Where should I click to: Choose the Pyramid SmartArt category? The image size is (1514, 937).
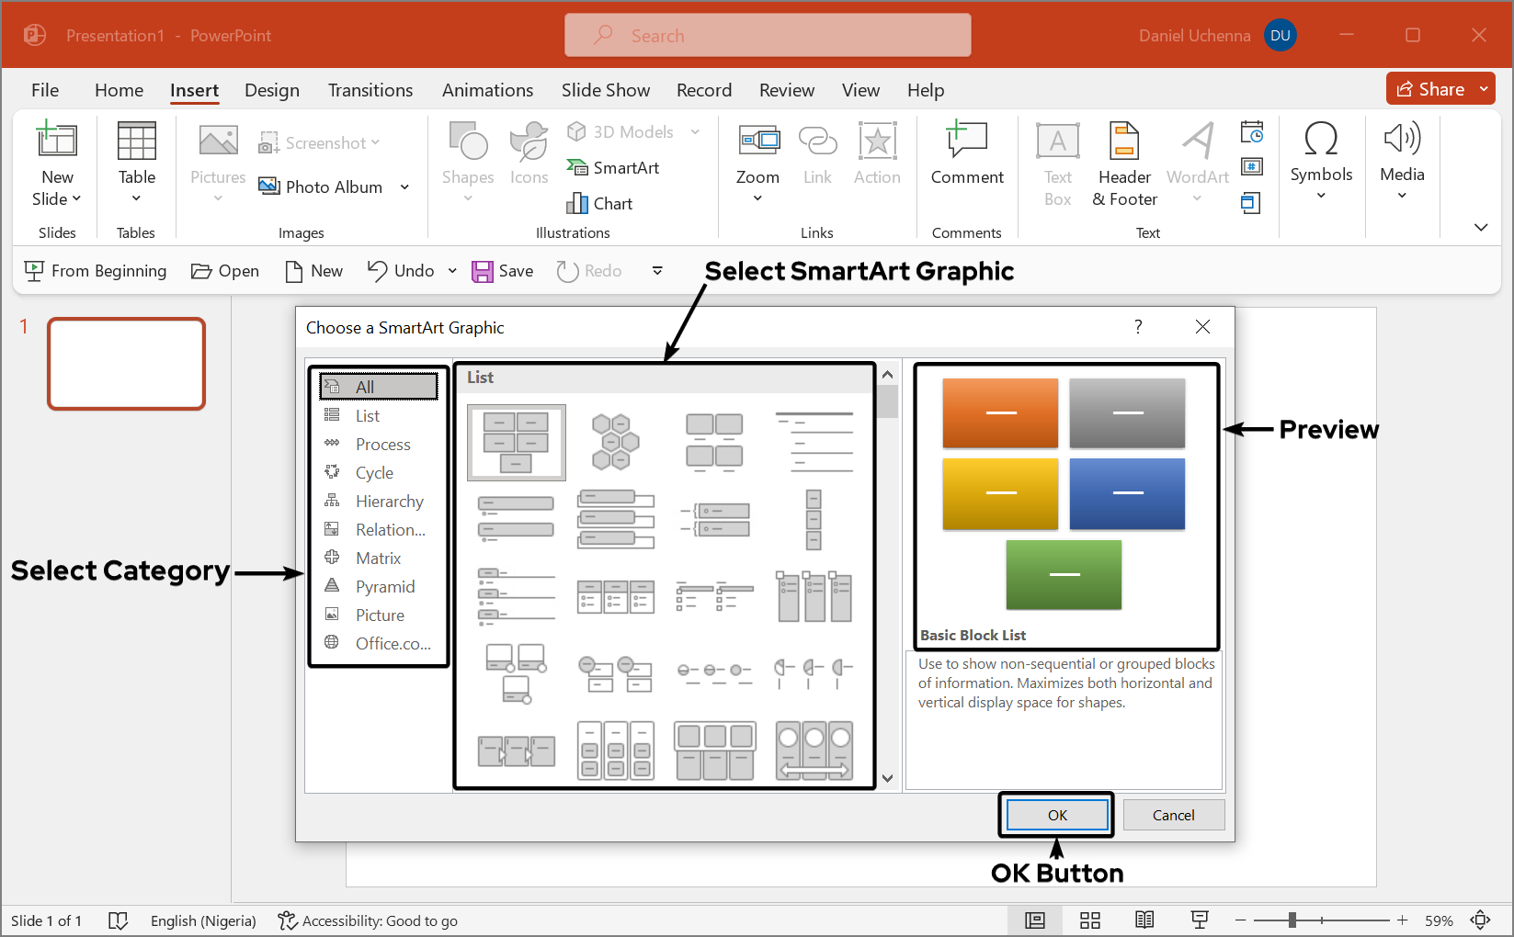point(384,587)
